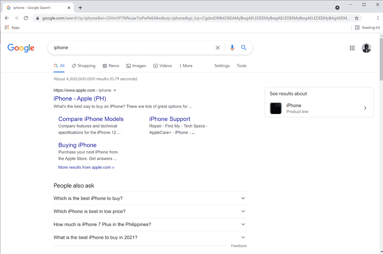The width and height of the screenshot is (383, 254).
Task: Click More results from apple.com
Action: coord(86,167)
